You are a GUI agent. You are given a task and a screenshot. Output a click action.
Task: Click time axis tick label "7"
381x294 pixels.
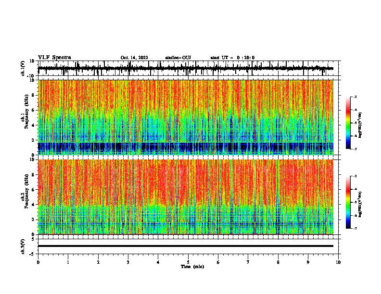coord(248,262)
